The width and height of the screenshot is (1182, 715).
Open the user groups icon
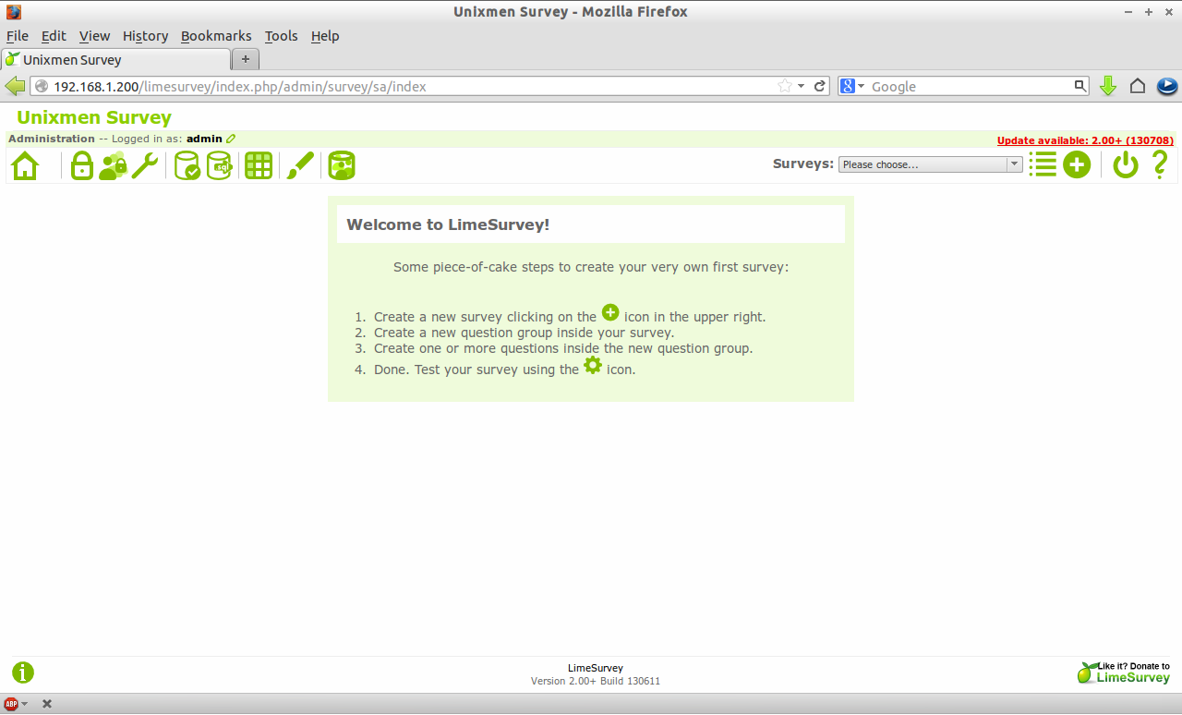click(x=113, y=166)
